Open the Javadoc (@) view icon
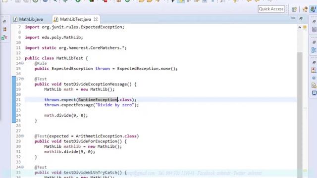 (x=314, y=78)
